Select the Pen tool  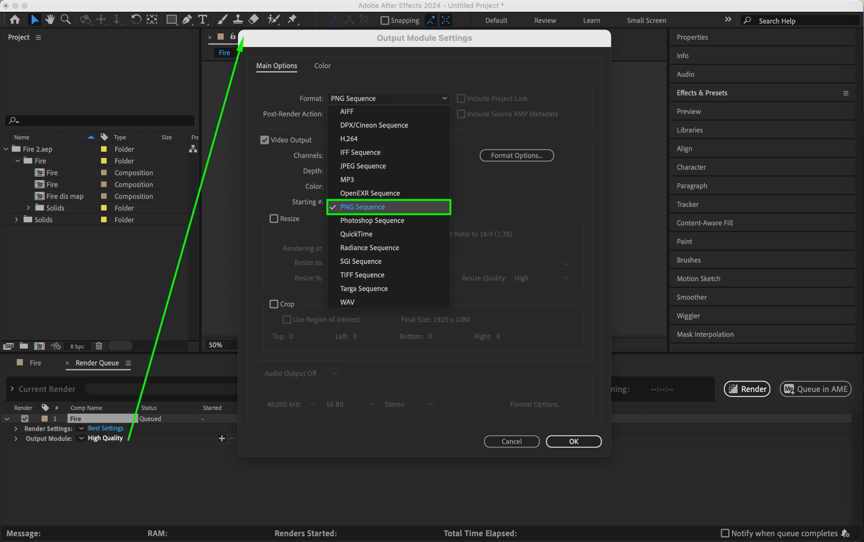pyautogui.click(x=187, y=19)
